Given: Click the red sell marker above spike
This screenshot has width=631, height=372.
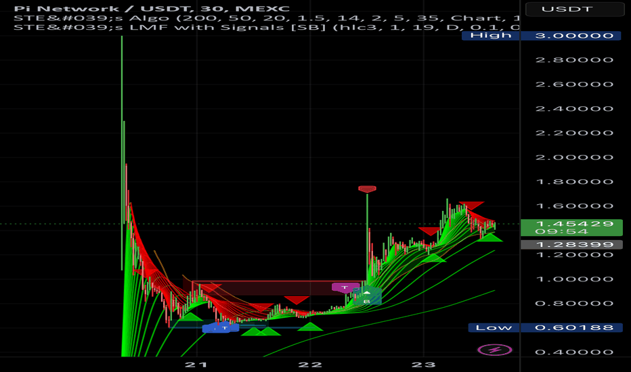Looking at the screenshot, I should pos(367,189).
